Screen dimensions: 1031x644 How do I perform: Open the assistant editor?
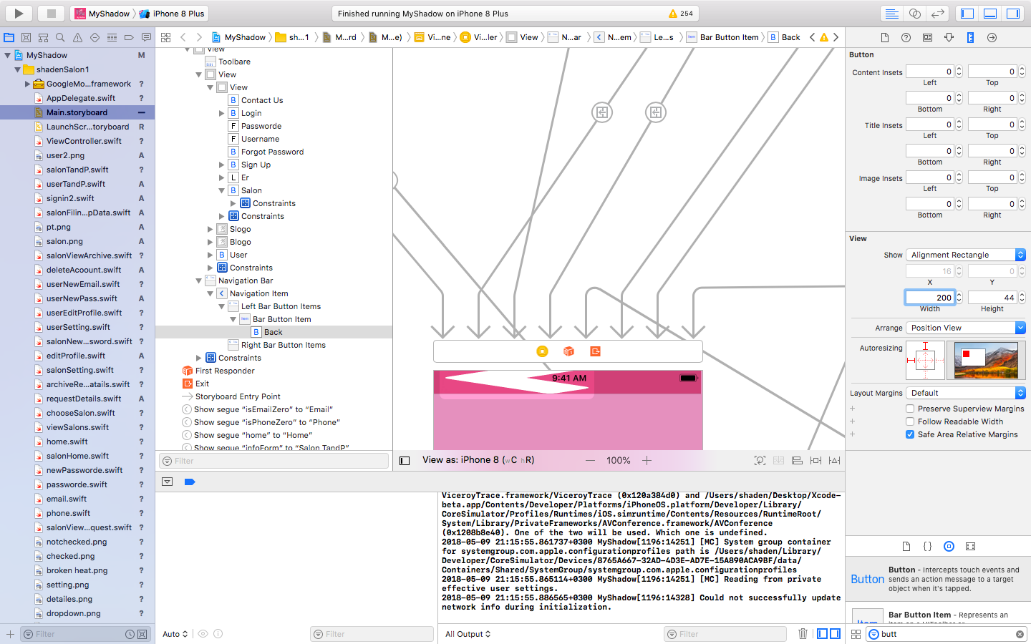[x=914, y=14]
